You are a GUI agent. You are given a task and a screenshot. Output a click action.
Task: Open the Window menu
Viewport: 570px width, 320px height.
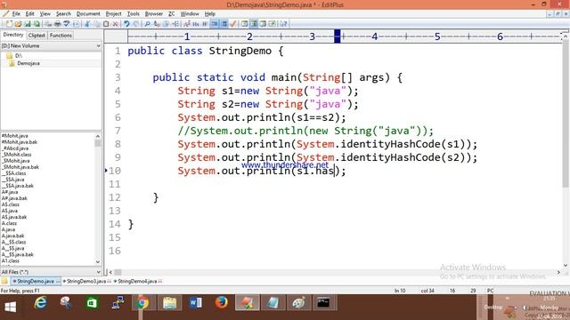(x=190, y=14)
